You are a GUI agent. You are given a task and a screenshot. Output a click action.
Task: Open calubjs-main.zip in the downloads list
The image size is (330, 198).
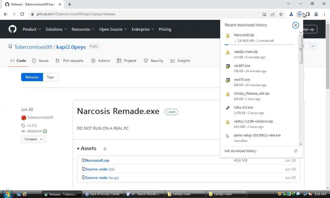click(x=246, y=52)
